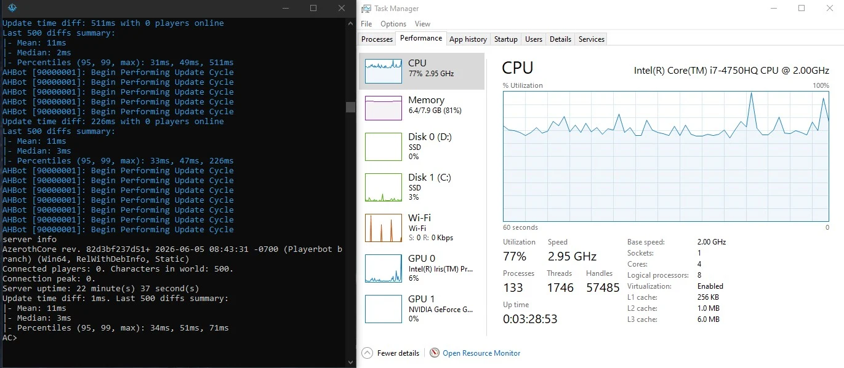Click 'Update time diff: 511ms' console line
Screen dimensions: 844x368
[113, 23]
